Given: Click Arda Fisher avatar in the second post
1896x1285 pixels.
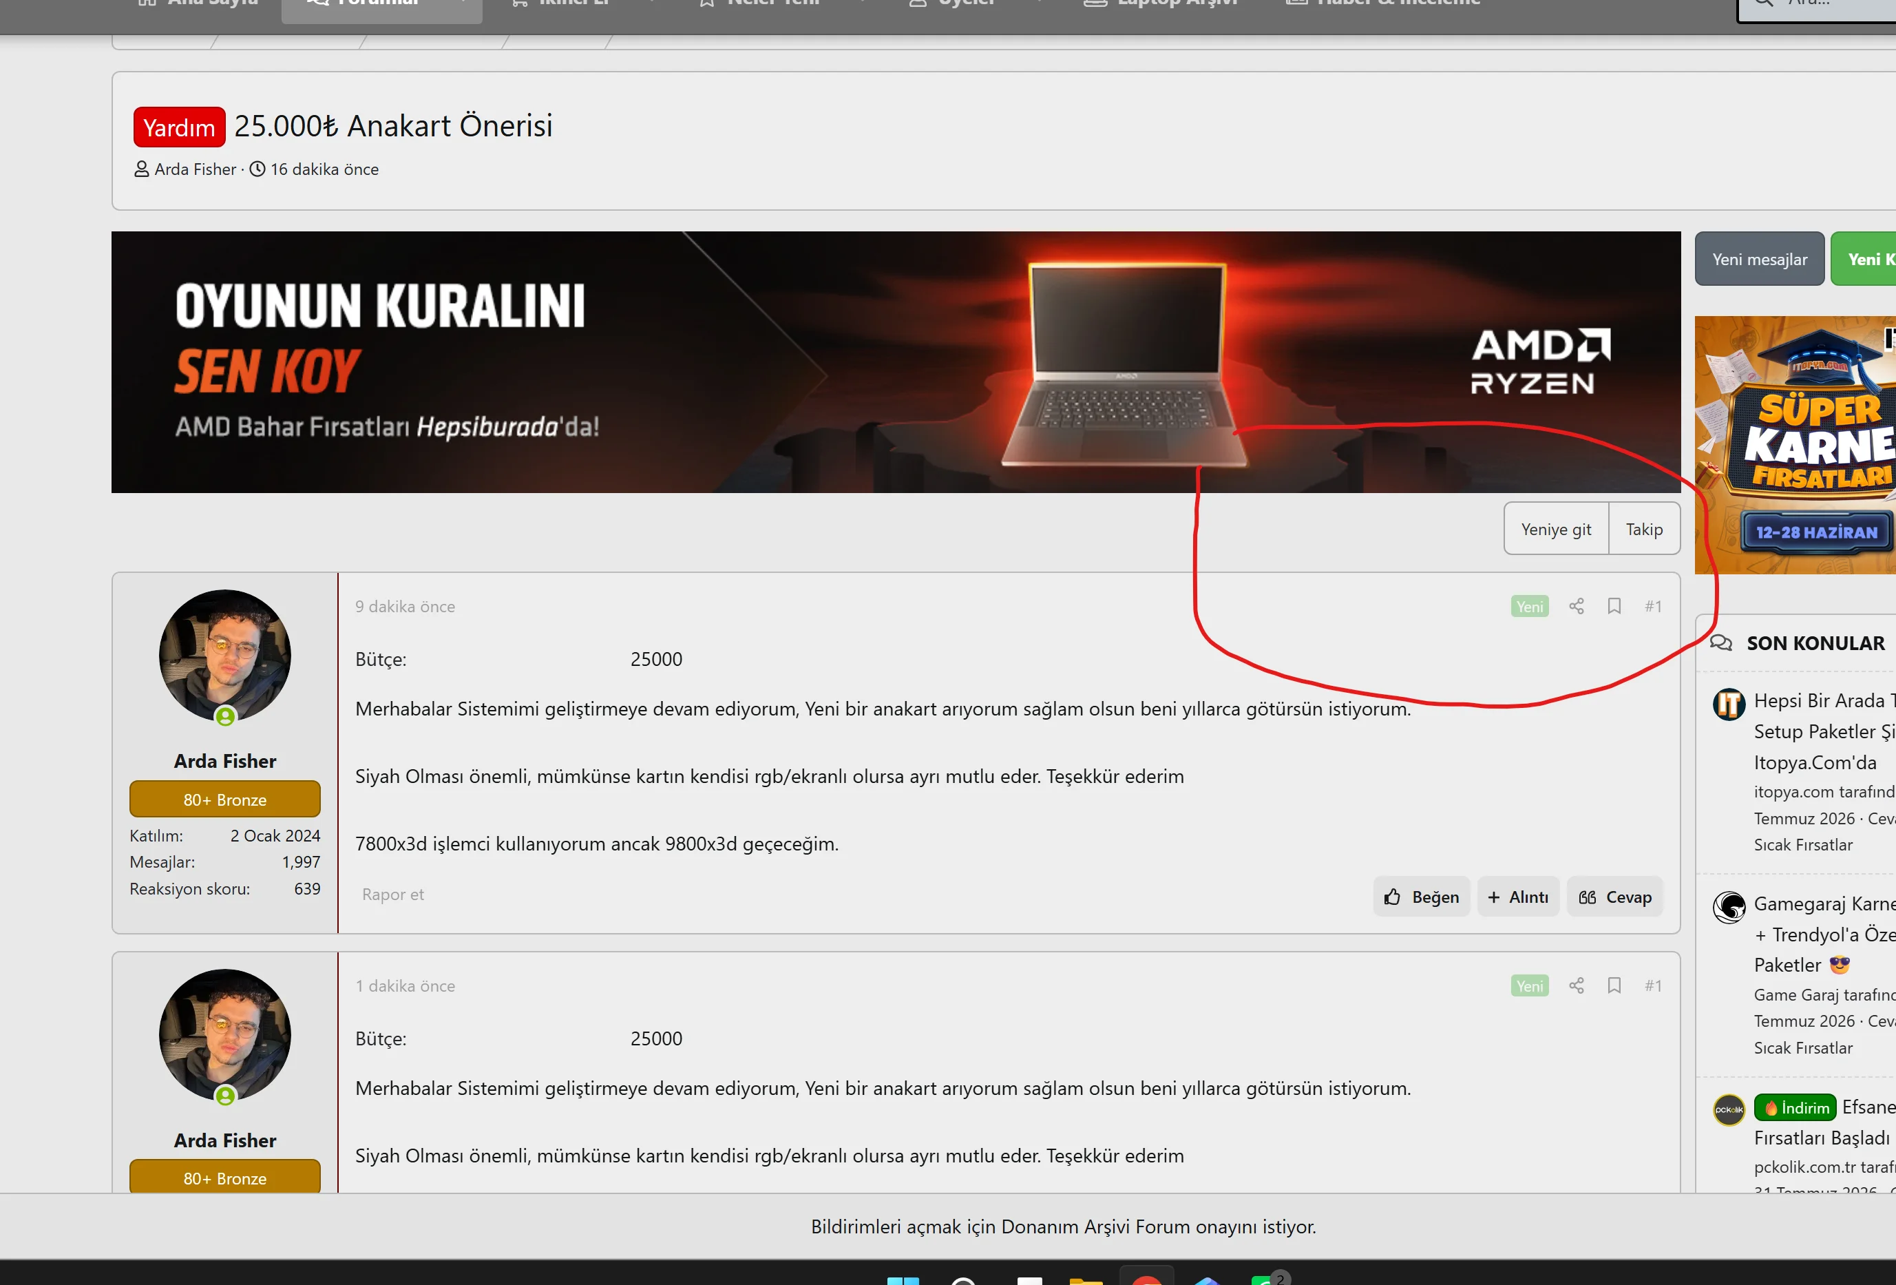Looking at the screenshot, I should (225, 1034).
